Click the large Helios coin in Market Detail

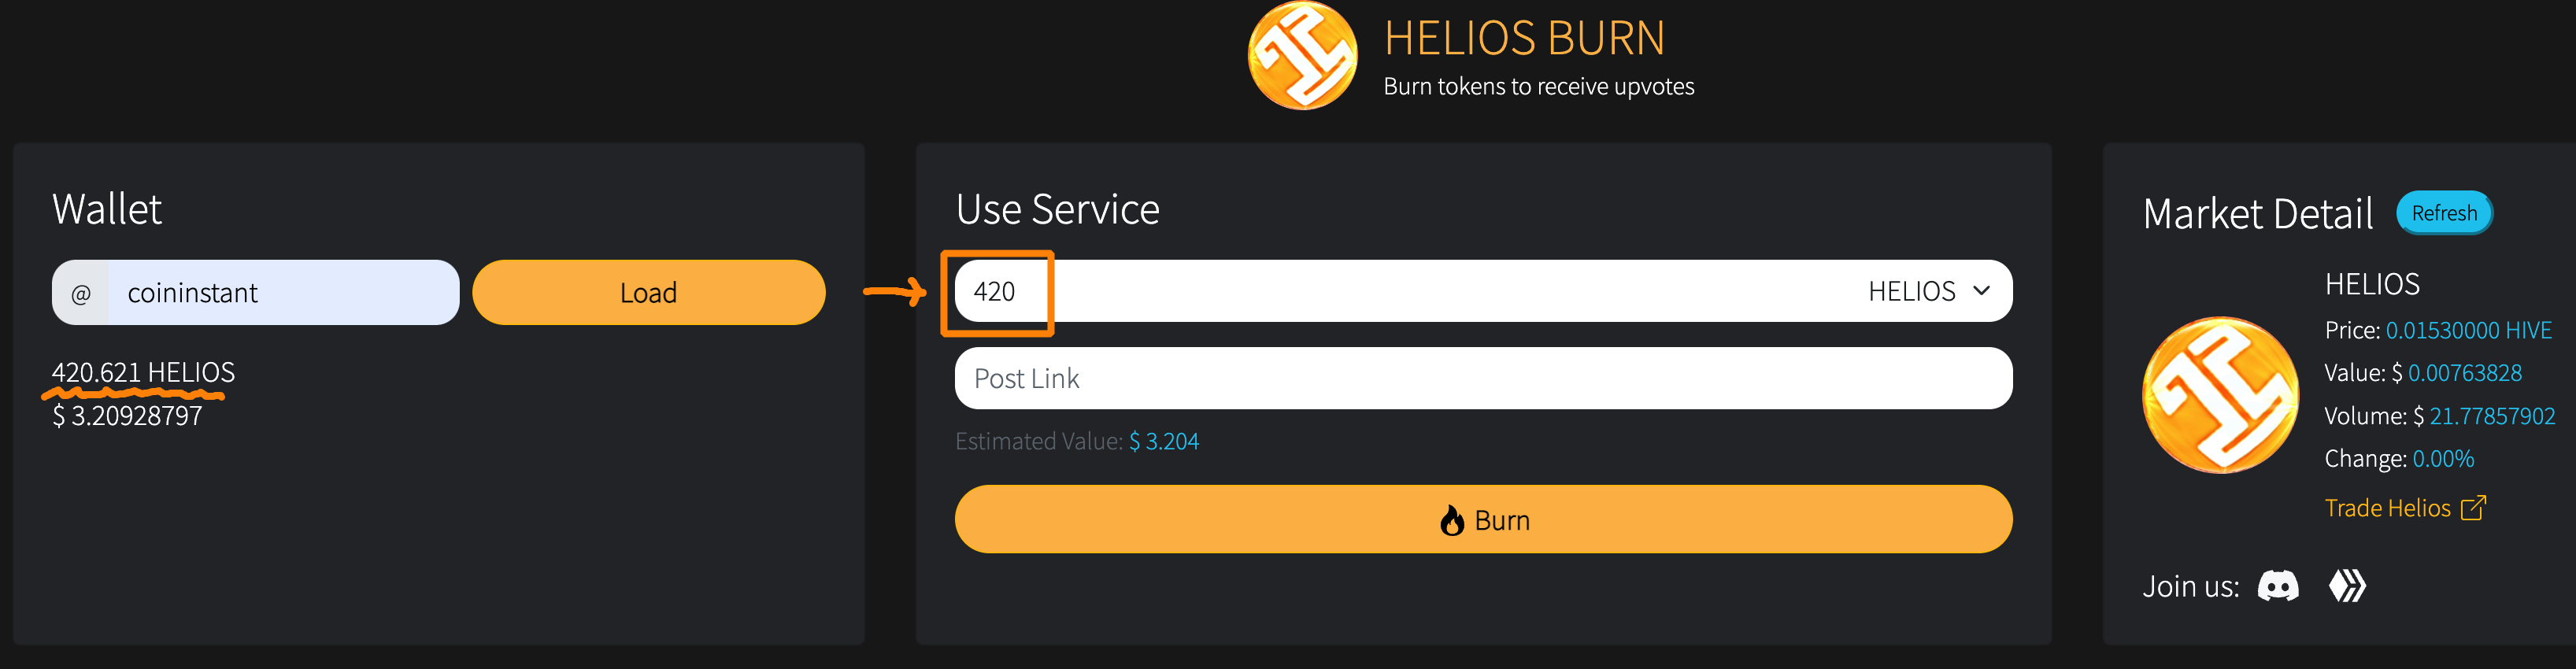coord(2220,395)
